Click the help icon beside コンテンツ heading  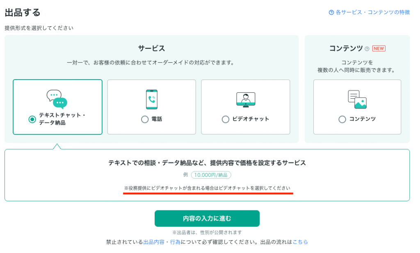pyautogui.click(x=367, y=49)
